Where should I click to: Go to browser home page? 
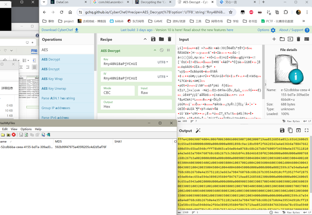[70, 12]
